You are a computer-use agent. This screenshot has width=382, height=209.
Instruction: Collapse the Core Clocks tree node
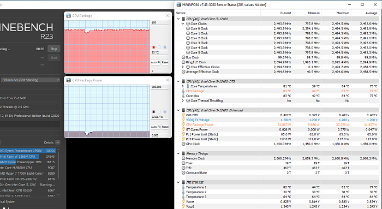click(183, 23)
